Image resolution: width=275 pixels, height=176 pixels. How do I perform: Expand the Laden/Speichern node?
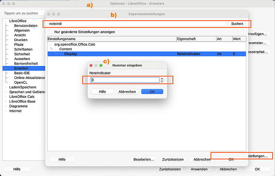[x=6, y=87]
